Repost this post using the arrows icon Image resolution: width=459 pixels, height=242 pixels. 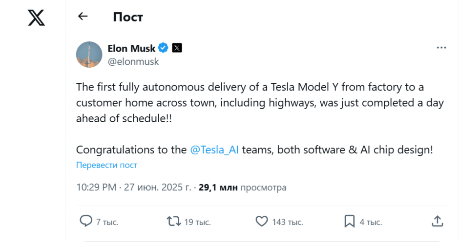tap(173, 222)
